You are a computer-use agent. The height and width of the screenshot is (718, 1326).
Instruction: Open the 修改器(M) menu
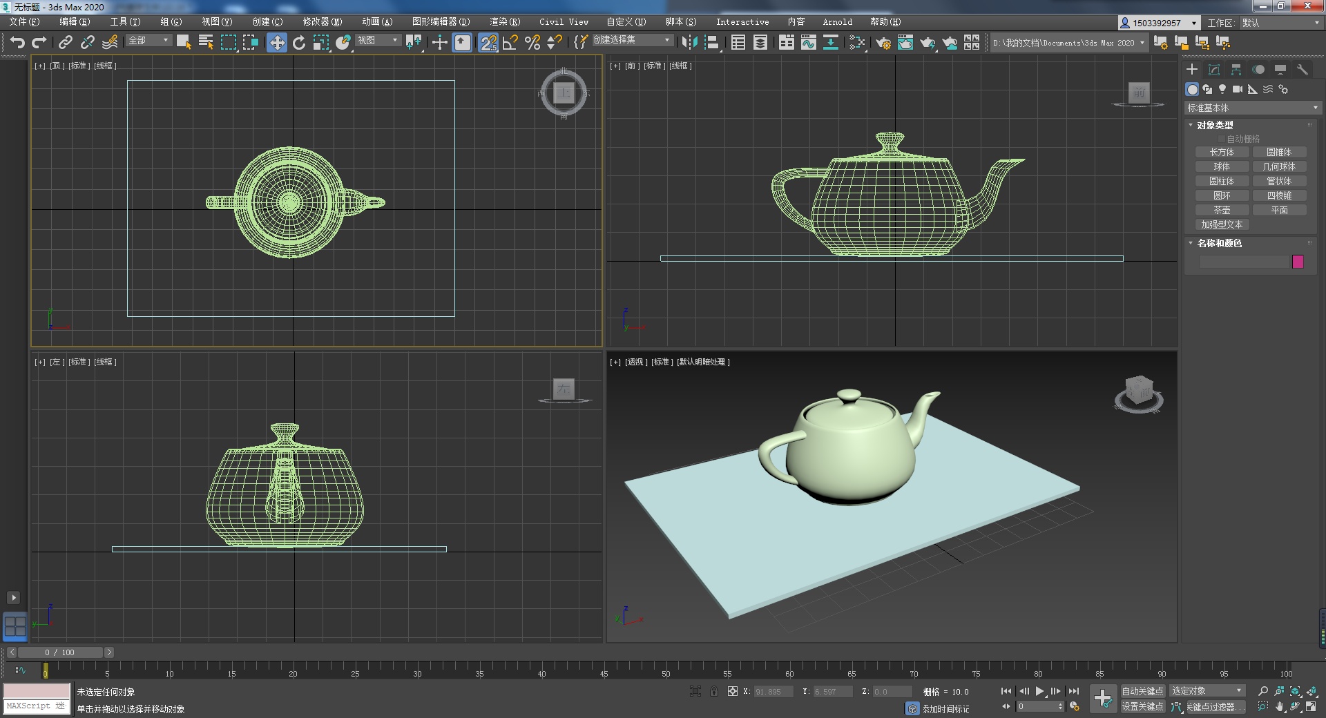(x=322, y=22)
